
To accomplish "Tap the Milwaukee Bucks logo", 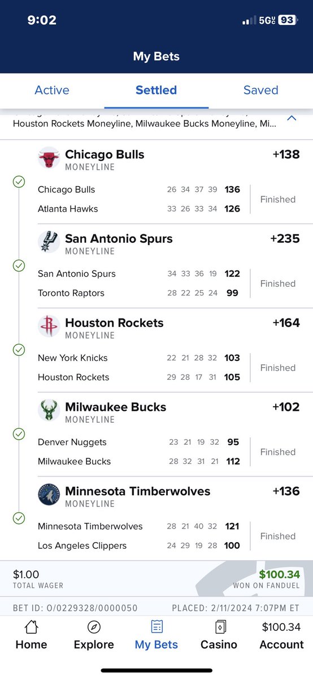I will pos(49,411).
